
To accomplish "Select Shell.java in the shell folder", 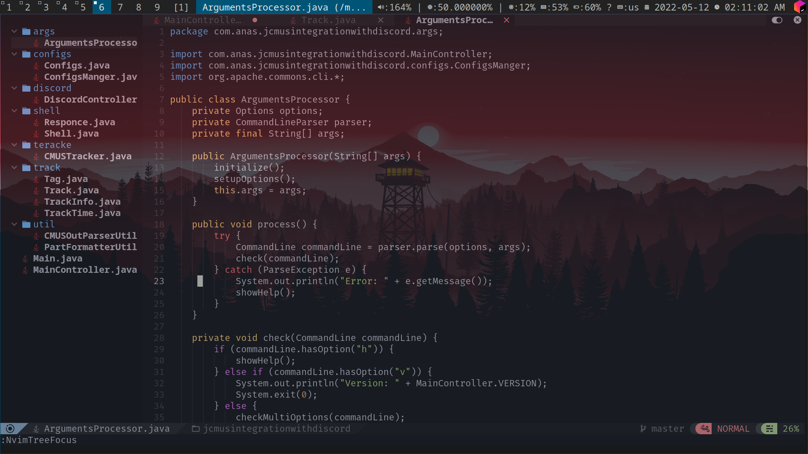I will (x=71, y=133).
